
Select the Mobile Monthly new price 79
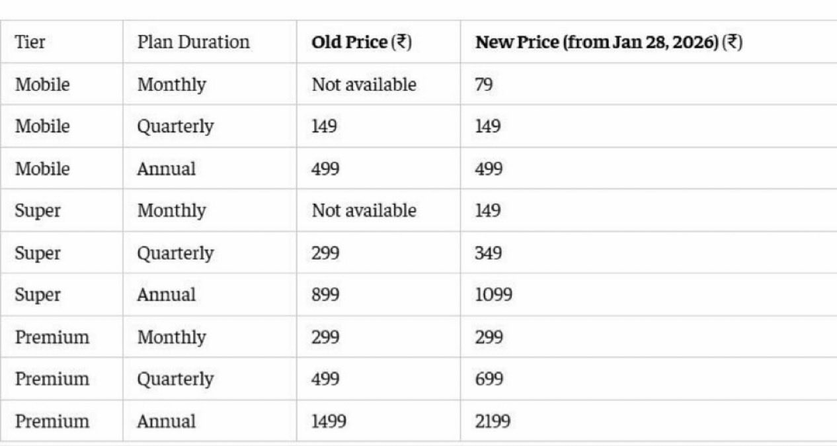point(483,85)
